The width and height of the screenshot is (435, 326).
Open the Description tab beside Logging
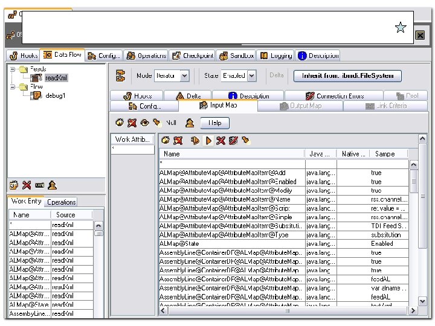(x=318, y=56)
